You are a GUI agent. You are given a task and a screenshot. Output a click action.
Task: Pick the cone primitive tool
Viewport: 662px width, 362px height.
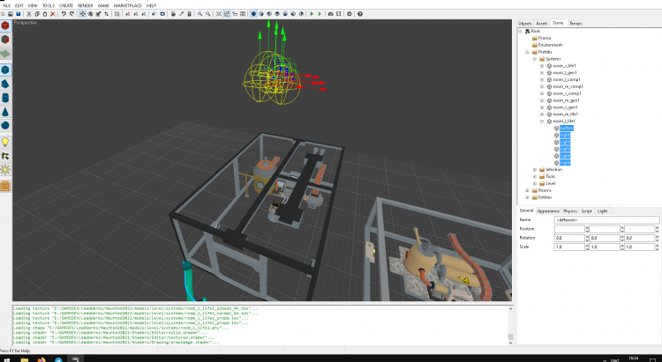click(x=5, y=112)
